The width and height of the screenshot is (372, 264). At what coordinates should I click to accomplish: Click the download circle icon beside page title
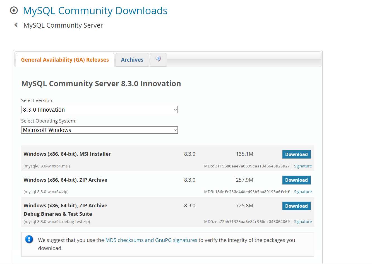point(14,11)
